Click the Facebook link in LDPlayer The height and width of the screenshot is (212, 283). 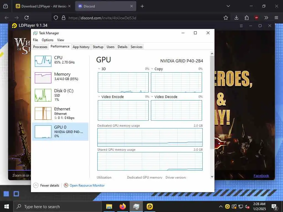261,176
